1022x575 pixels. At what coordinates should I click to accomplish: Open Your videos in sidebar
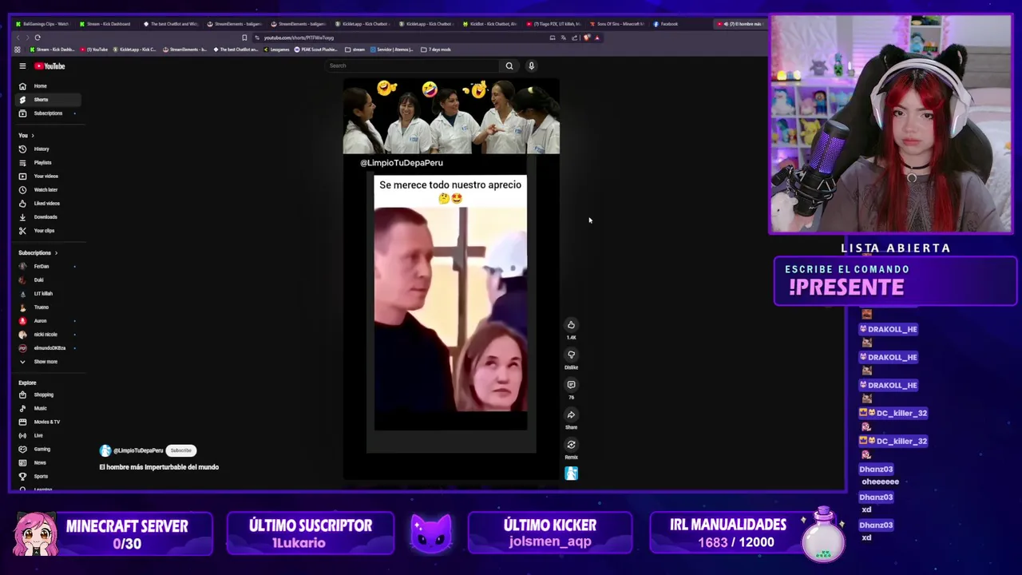(47, 176)
